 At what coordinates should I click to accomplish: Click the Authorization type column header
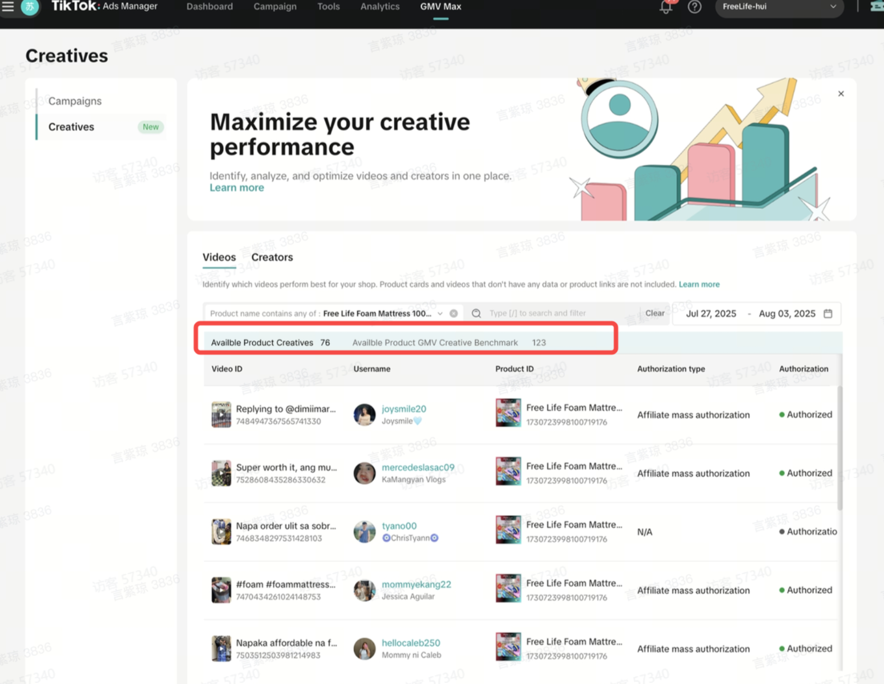[x=671, y=369]
